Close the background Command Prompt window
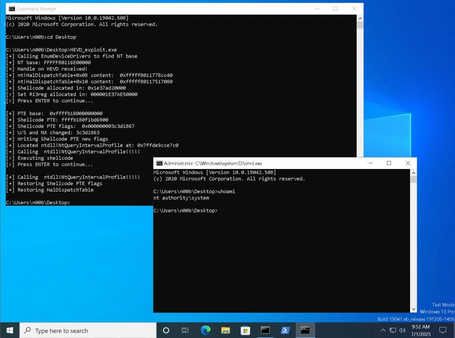Image resolution: width=455 pixels, height=338 pixels. pos(354,9)
